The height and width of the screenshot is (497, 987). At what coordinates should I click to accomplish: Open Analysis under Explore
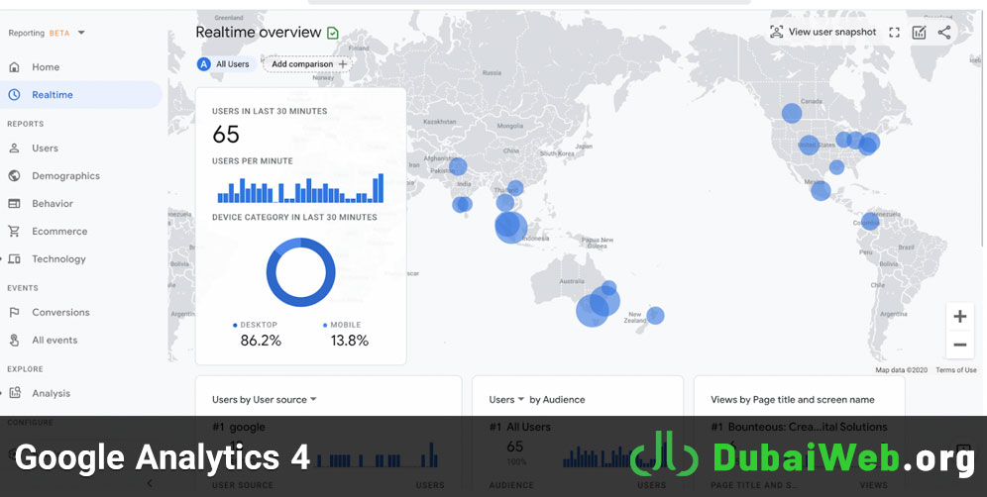(x=51, y=394)
